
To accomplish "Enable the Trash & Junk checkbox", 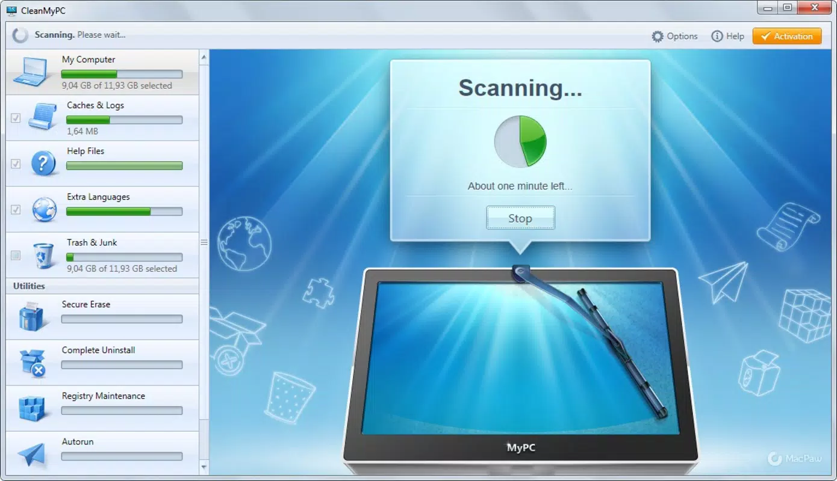I will point(16,255).
